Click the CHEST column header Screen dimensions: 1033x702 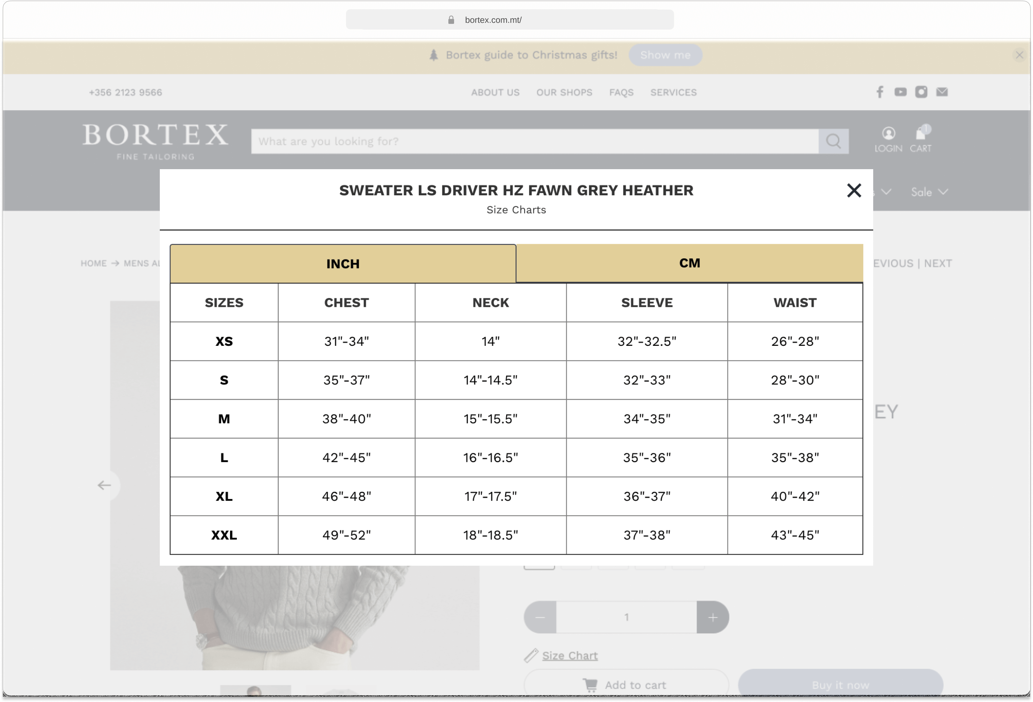(346, 303)
